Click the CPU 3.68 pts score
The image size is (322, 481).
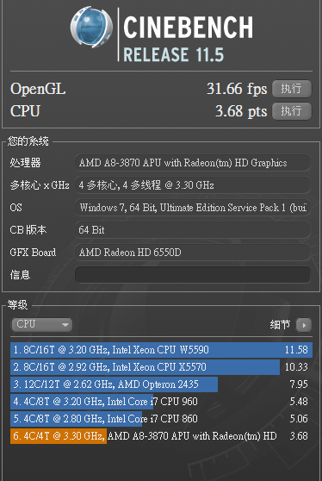[x=241, y=111]
